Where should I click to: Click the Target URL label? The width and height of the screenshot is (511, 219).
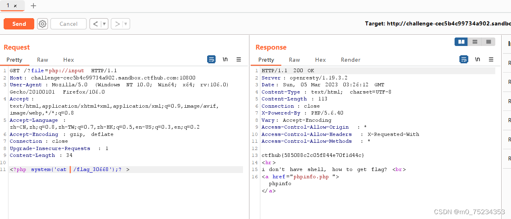[438, 23]
